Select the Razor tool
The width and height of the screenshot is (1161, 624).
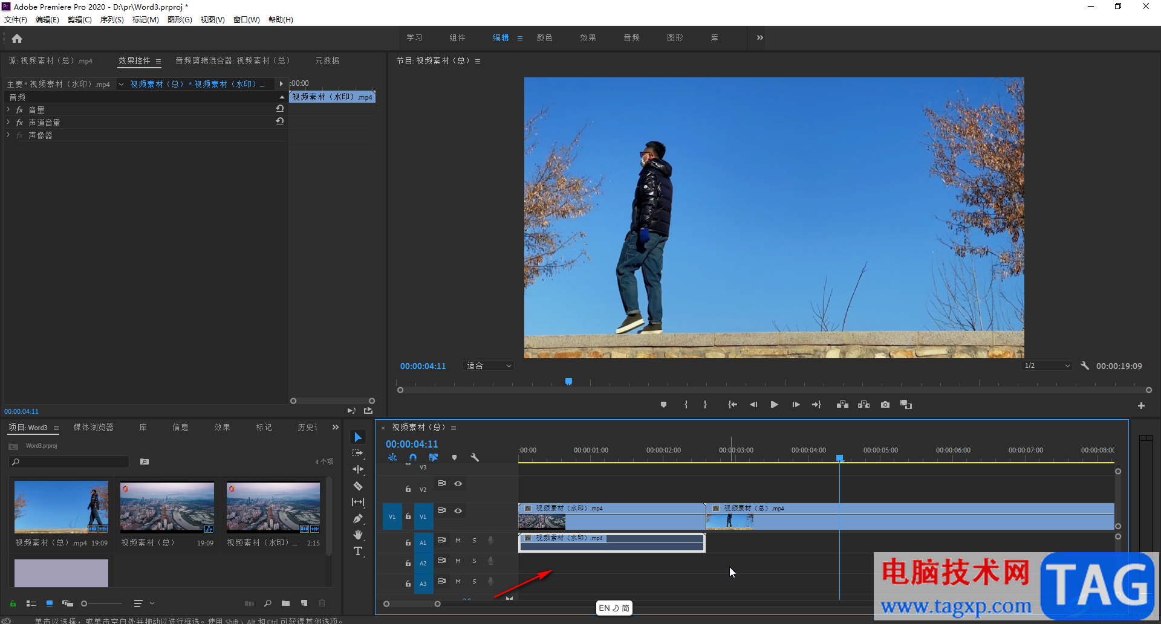(x=358, y=486)
